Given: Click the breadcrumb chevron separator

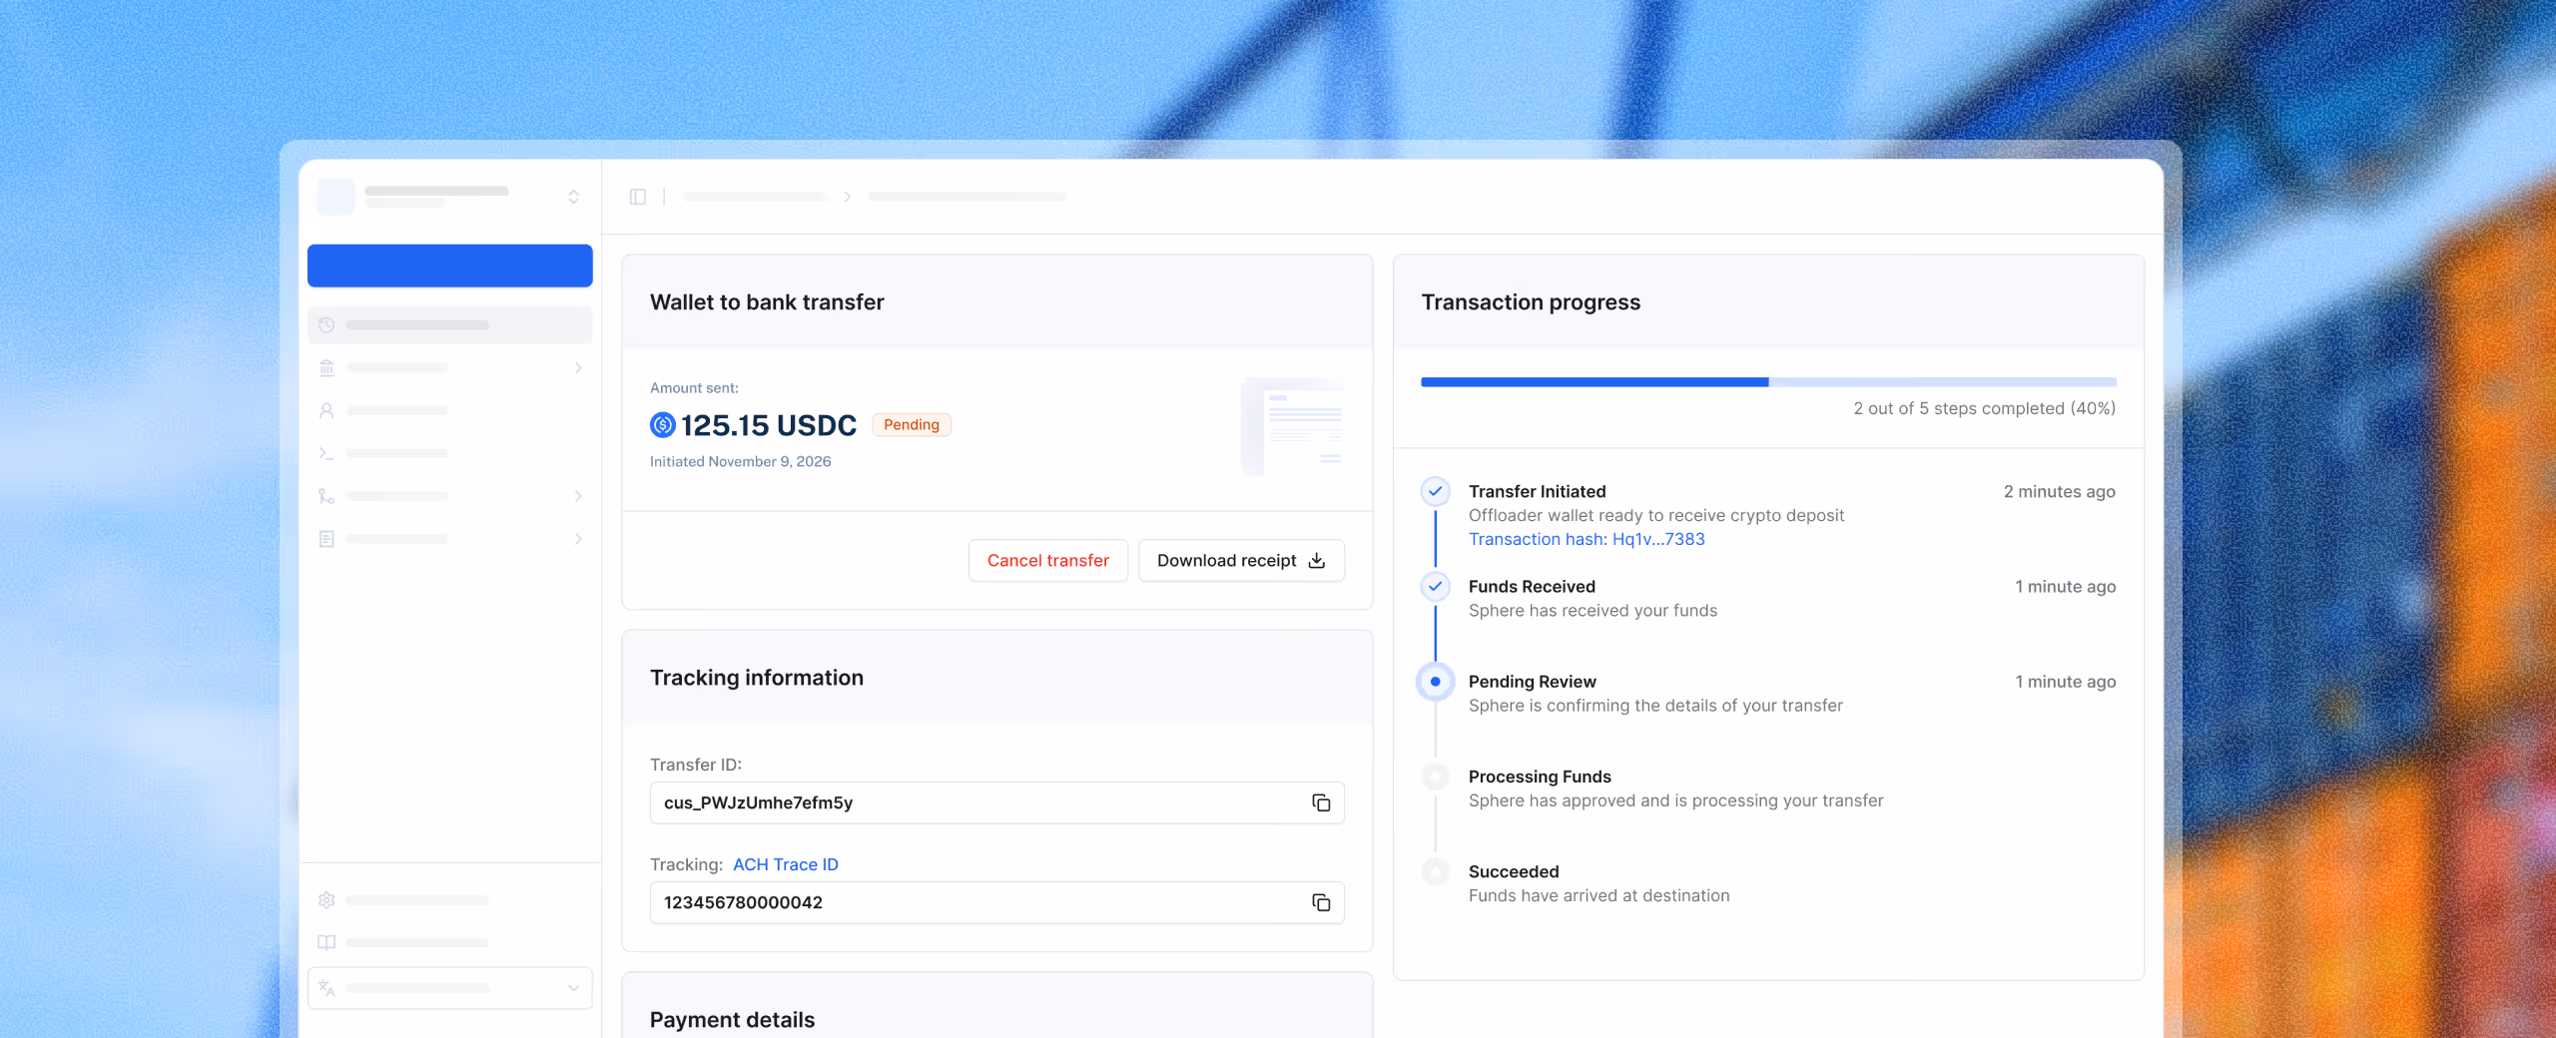Looking at the screenshot, I should pyautogui.click(x=848, y=197).
